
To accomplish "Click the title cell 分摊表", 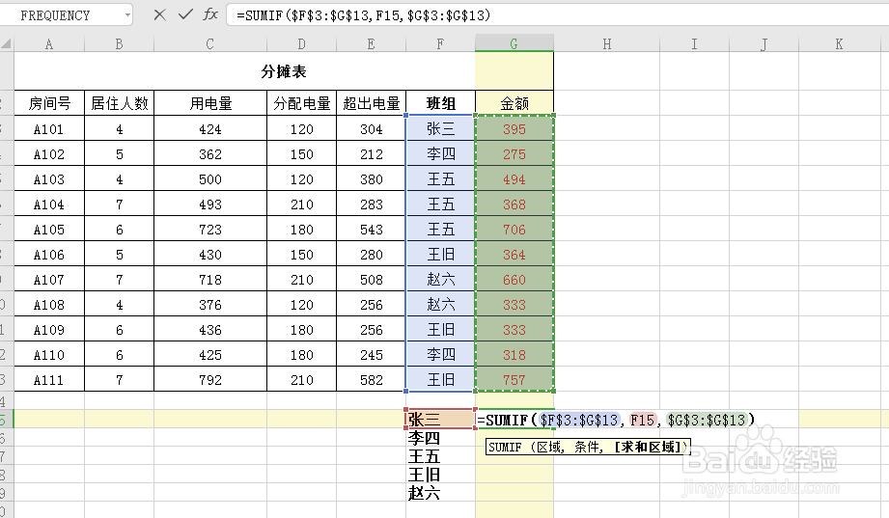I will click(x=284, y=71).
